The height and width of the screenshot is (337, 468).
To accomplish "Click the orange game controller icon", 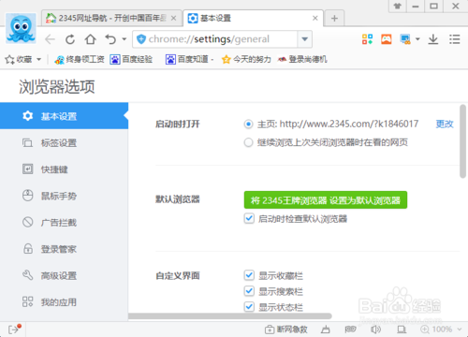I will pos(387,39).
